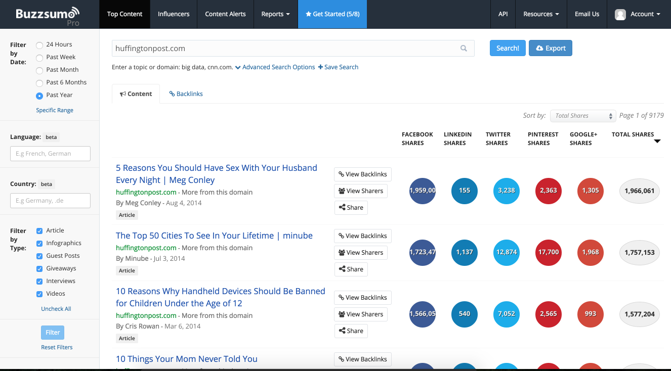Click the Google+ shares circle 1,305
Image resolution: width=671 pixels, height=371 pixels.
[x=591, y=191]
